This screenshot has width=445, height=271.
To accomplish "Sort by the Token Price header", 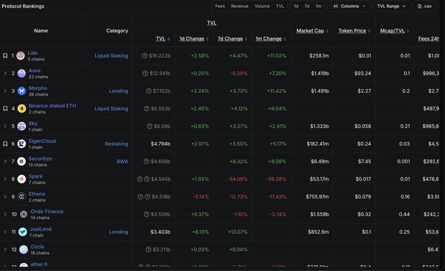I will point(352,31).
